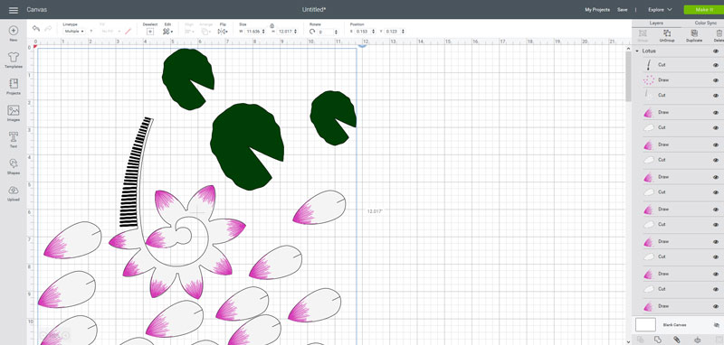Hide the Draw layer with the pink dots thumbnail
The height and width of the screenshot is (345, 724).
coord(716,80)
